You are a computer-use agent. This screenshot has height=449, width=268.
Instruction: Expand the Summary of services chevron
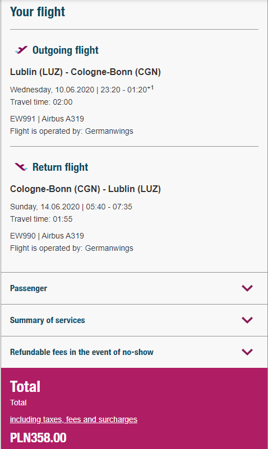(247, 320)
